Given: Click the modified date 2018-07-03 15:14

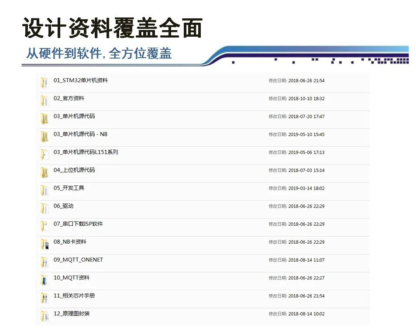Looking at the screenshot, I should pyautogui.click(x=306, y=170).
